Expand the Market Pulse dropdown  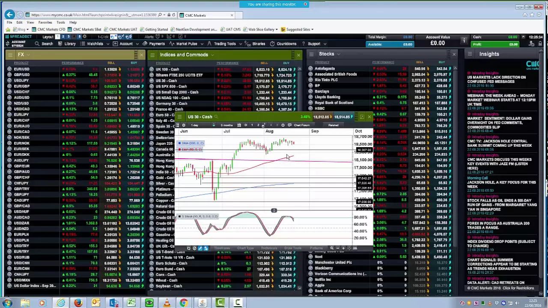click(186, 44)
